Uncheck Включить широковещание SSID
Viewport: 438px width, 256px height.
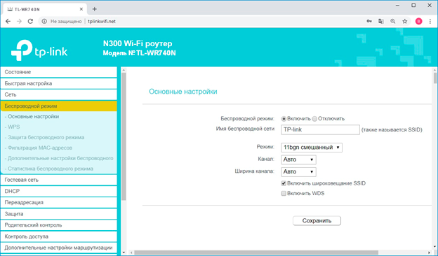click(x=284, y=183)
